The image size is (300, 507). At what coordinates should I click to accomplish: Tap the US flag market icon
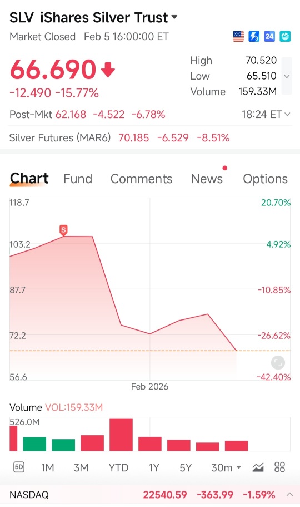(238, 37)
